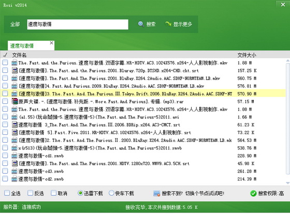Click video icon of the 564.53 M row
The height and width of the screenshot is (214, 290).
15,140
